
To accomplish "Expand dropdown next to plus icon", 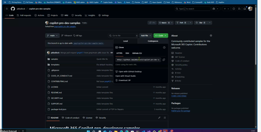I will coord(228,9).
